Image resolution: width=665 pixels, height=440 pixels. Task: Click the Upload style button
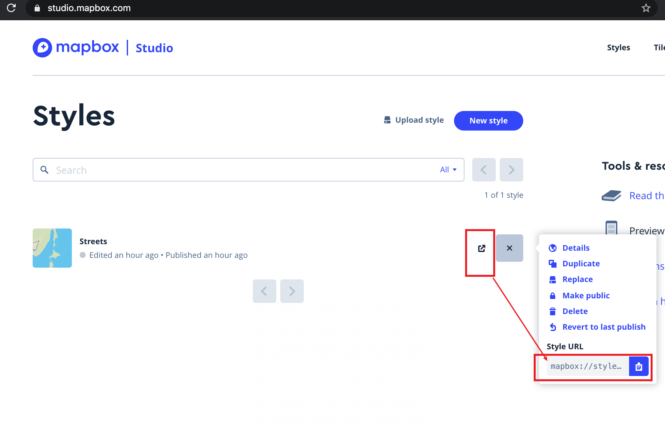click(x=413, y=120)
